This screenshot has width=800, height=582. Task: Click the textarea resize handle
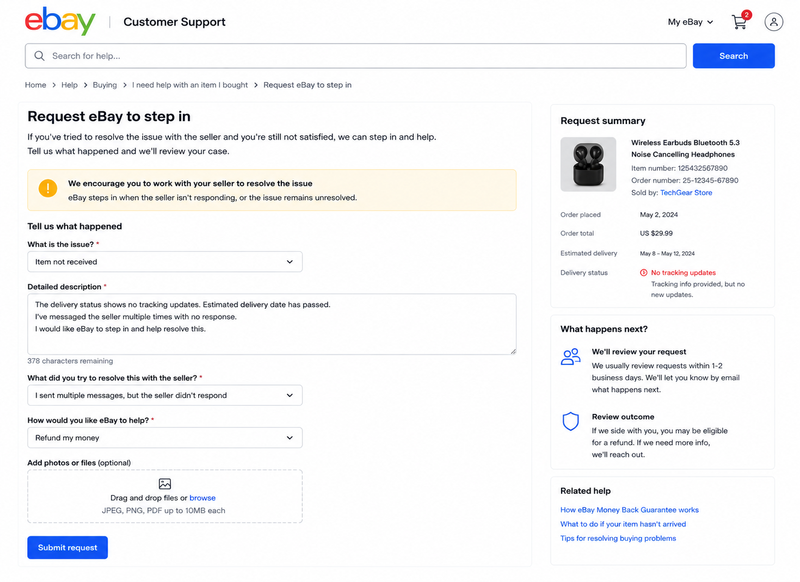[513, 351]
